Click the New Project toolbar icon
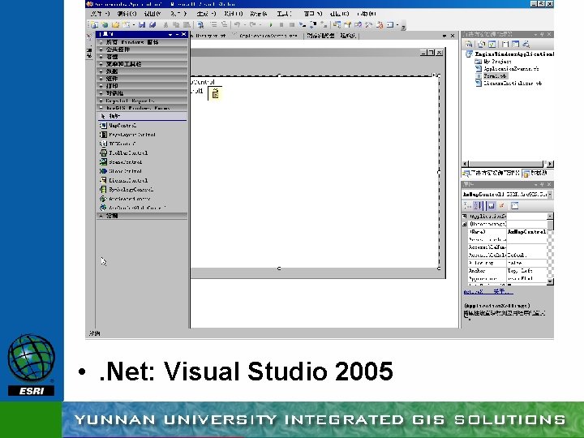 point(94,25)
